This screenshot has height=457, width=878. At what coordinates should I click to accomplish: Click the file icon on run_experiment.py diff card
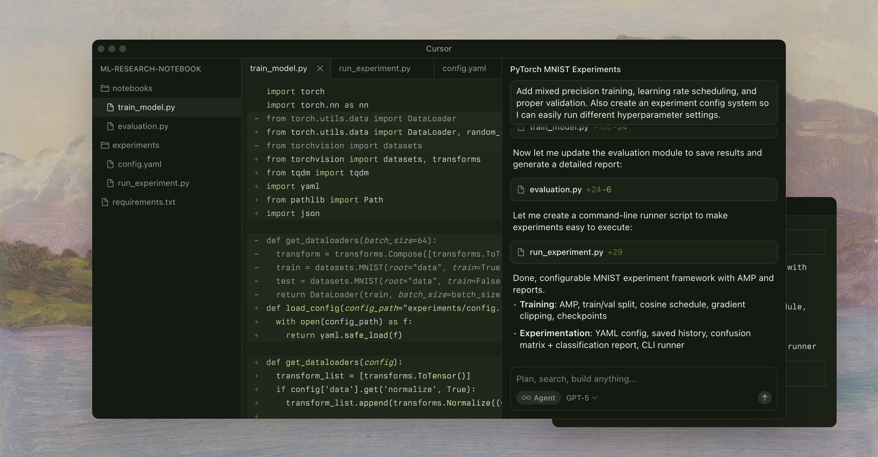pos(520,252)
